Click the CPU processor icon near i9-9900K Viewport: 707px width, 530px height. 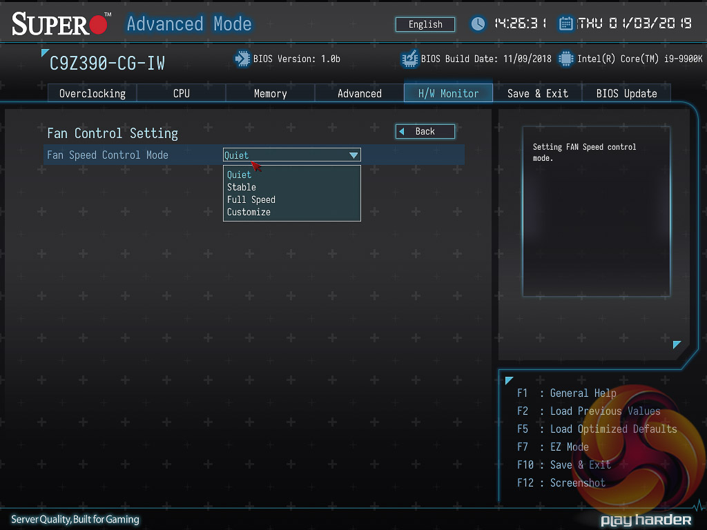pos(566,59)
